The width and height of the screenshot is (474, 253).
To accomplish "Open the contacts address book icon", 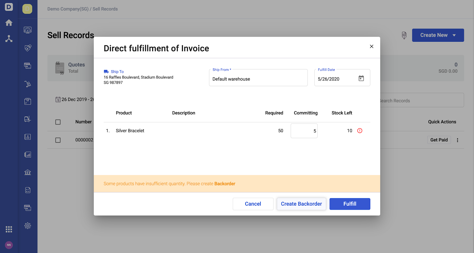I will pyautogui.click(x=28, y=137).
